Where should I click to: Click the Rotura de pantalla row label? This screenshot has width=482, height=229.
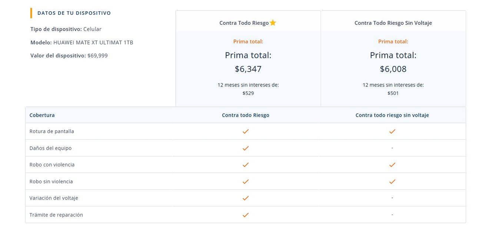52,131
